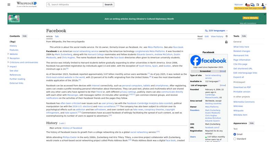Click the page protection padlock icon

tap(226, 42)
